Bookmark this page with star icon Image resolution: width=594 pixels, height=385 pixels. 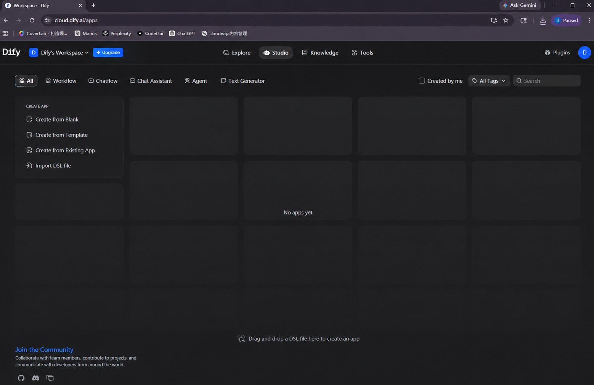click(x=506, y=21)
